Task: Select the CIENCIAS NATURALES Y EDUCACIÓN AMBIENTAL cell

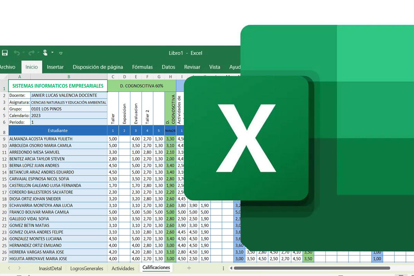Action: (x=69, y=102)
